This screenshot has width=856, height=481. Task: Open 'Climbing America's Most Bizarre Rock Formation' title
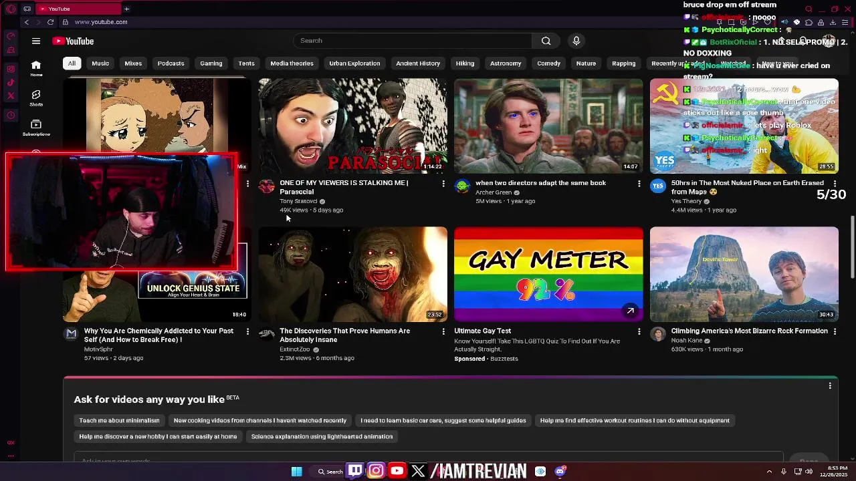pos(749,331)
